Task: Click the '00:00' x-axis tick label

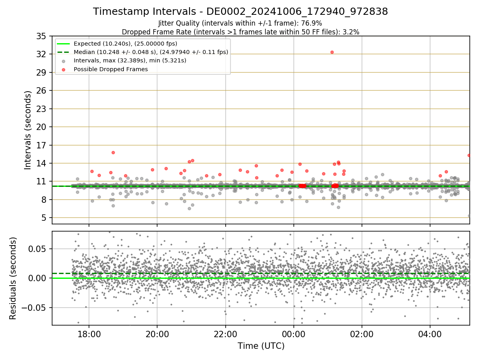Action: (294, 334)
